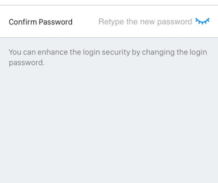Place the cursor in the retype password field

pos(145,22)
